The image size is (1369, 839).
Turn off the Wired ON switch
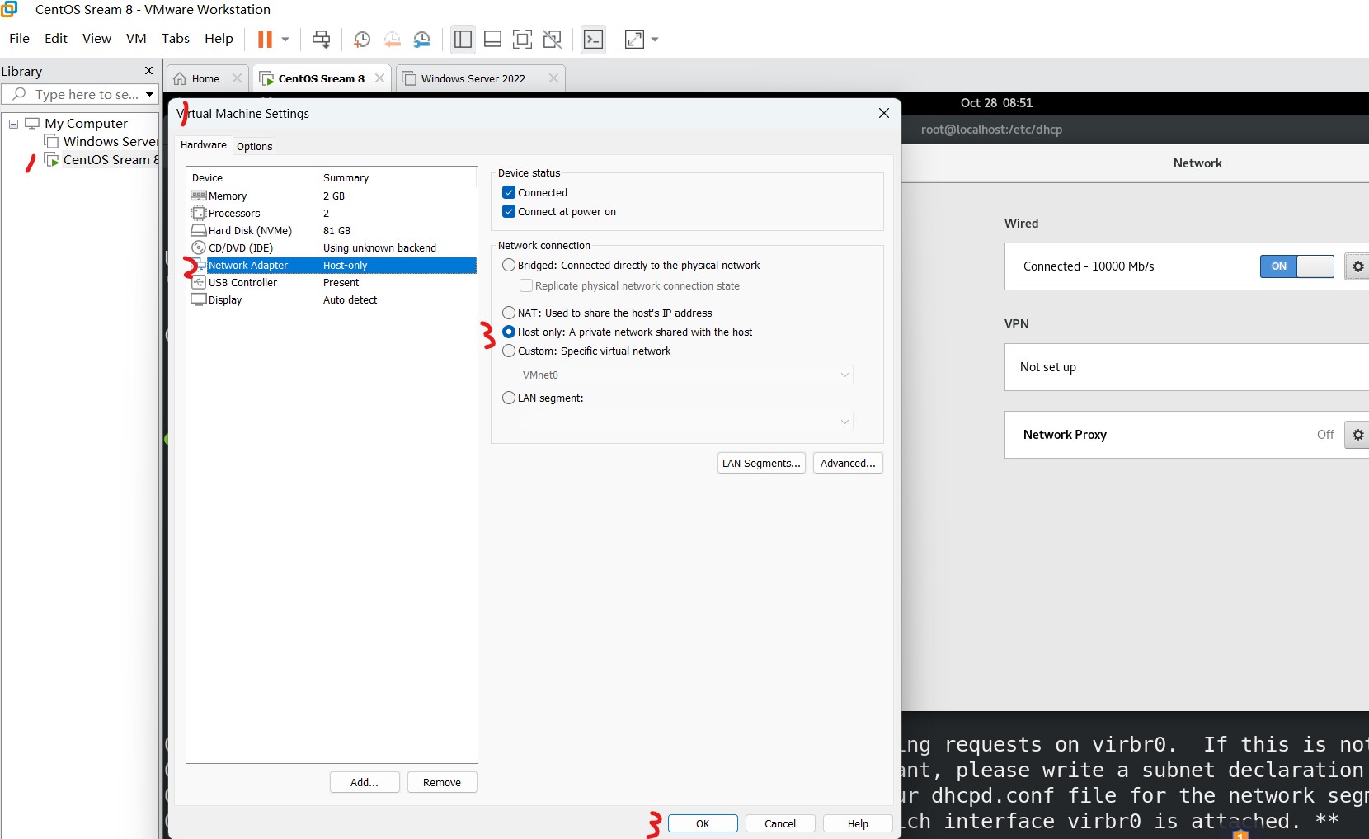[x=1296, y=266]
